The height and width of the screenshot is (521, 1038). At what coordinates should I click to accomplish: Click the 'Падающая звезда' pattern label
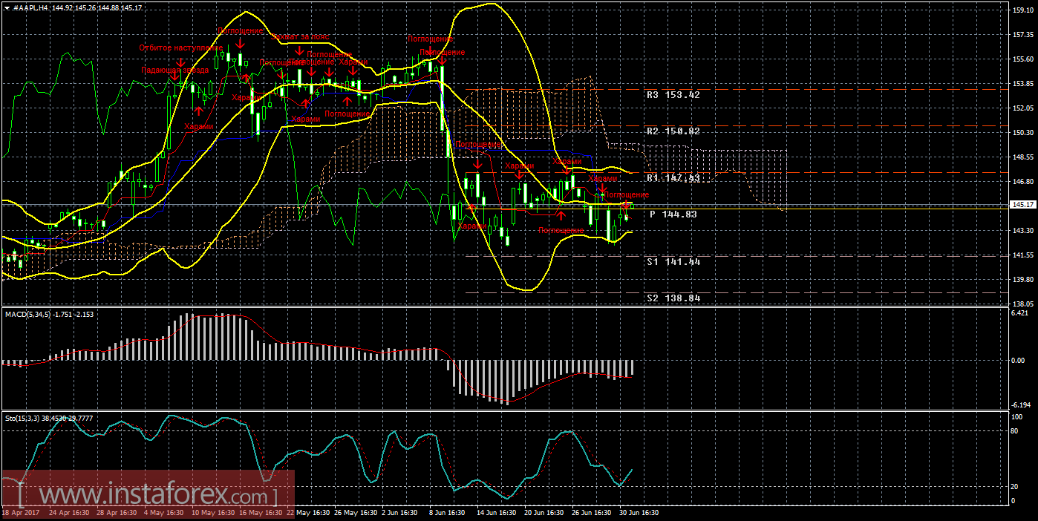click(175, 69)
